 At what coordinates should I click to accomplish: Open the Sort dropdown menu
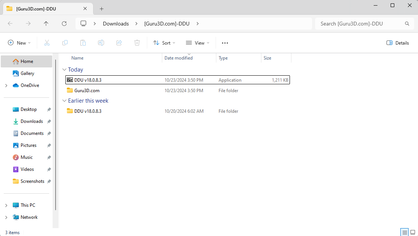click(164, 43)
